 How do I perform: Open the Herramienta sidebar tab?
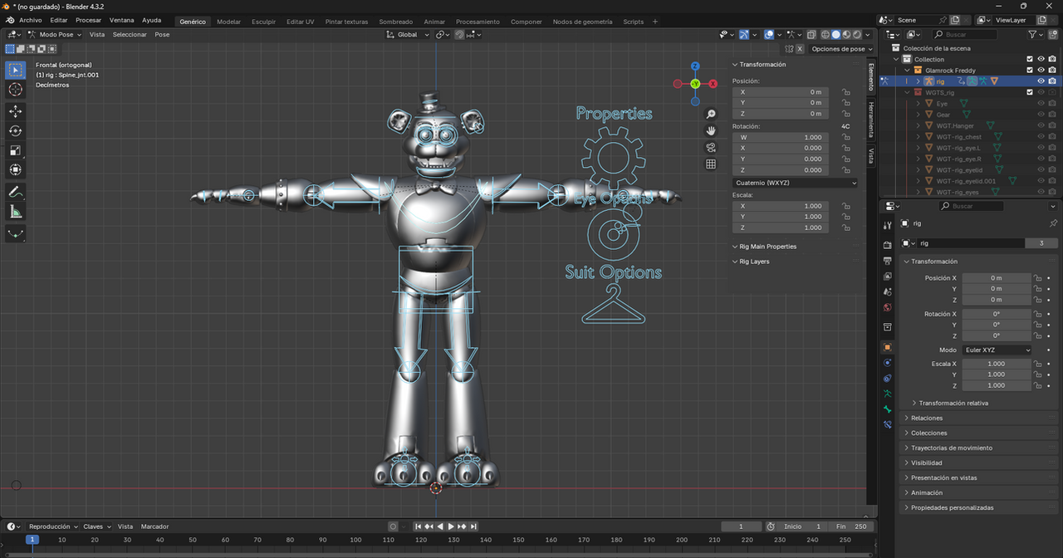click(871, 120)
